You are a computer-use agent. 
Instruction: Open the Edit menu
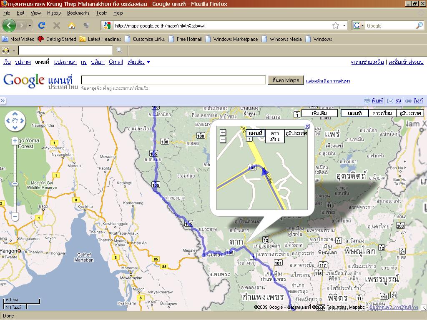point(20,13)
